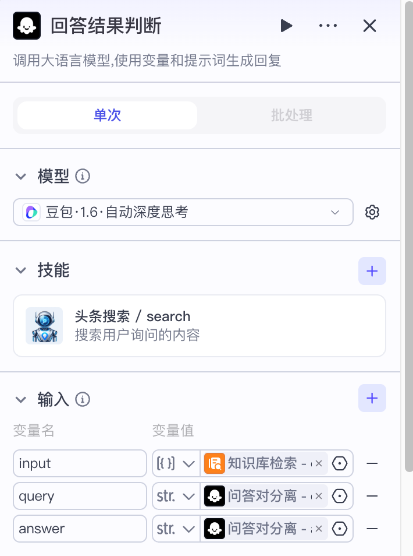
Task: Click hexagon variable picker in answer row
Action: pyautogui.click(x=340, y=529)
